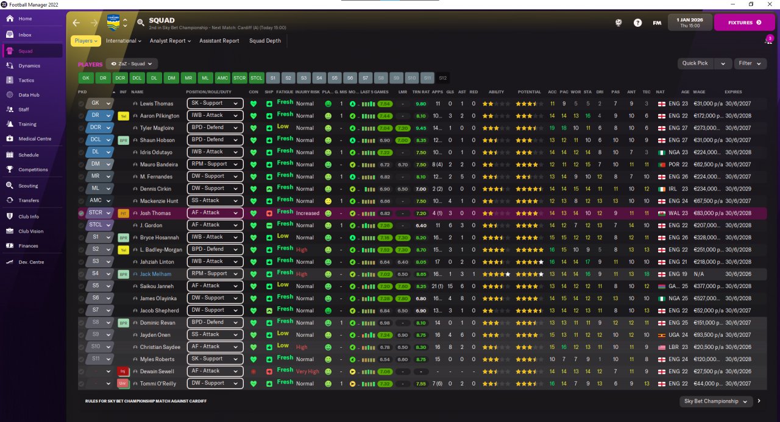Toggle selection circle for Tommi O'Reilly
Image resolution: width=780 pixels, height=422 pixels.
click(82, 384)
